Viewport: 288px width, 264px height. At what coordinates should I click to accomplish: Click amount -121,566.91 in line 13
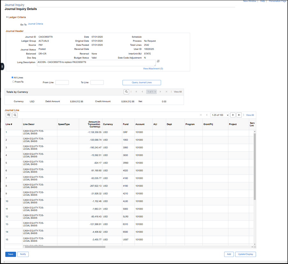[95, 224]
